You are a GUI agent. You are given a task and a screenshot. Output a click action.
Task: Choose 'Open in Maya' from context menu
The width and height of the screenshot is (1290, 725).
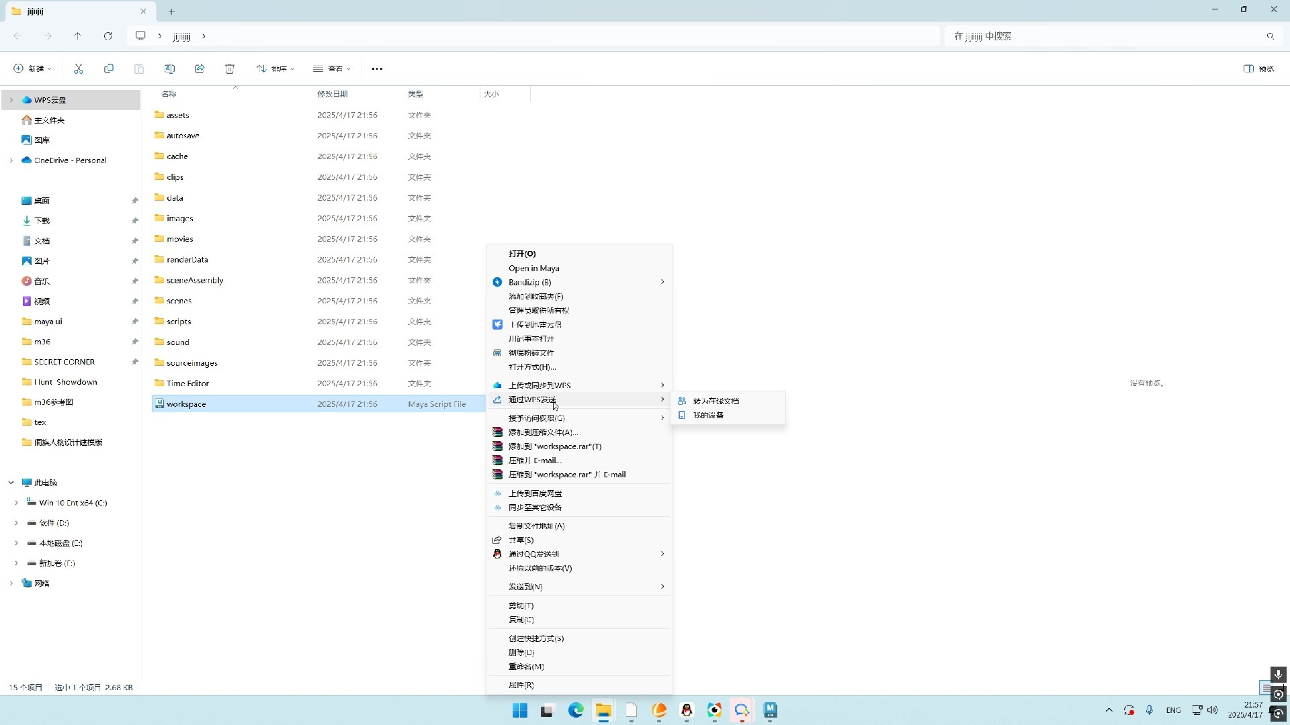[x=534, y=268]
